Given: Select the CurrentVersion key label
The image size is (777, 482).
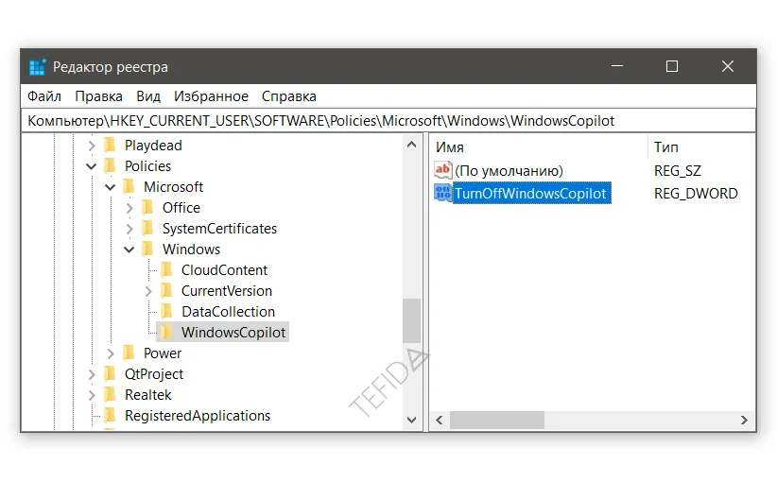Looking at the screenshot, I should pyautogui.click(x=227, y=291).
